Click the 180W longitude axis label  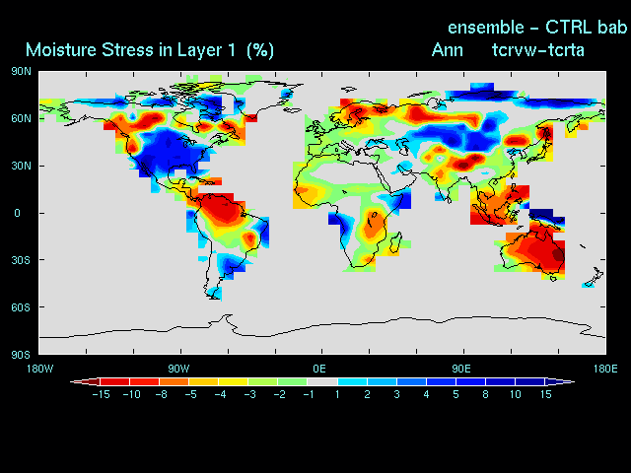coord(39,369)
